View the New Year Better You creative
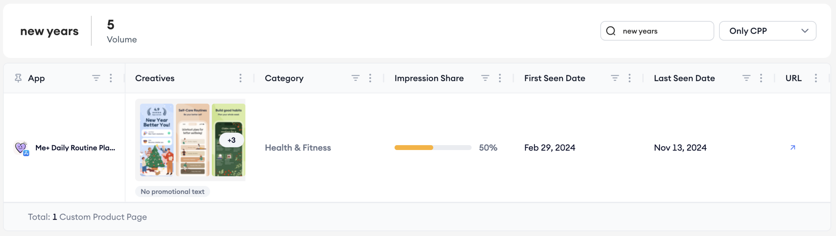This screenshot has width=836, height=236. [157, 140]
